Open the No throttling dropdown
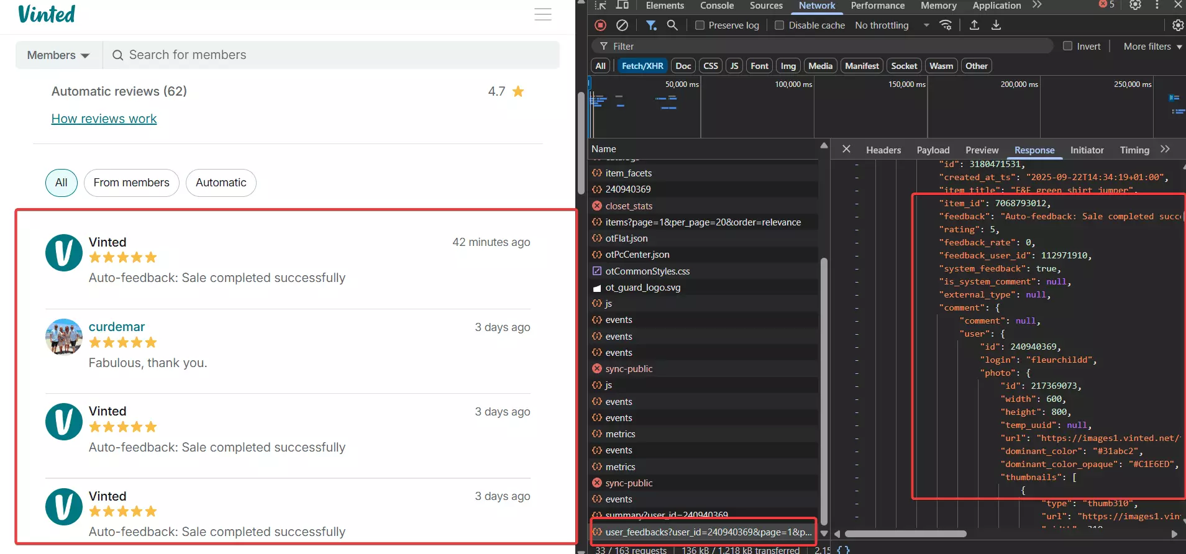This screenshot has width=1186, height=554. (892, 25)
